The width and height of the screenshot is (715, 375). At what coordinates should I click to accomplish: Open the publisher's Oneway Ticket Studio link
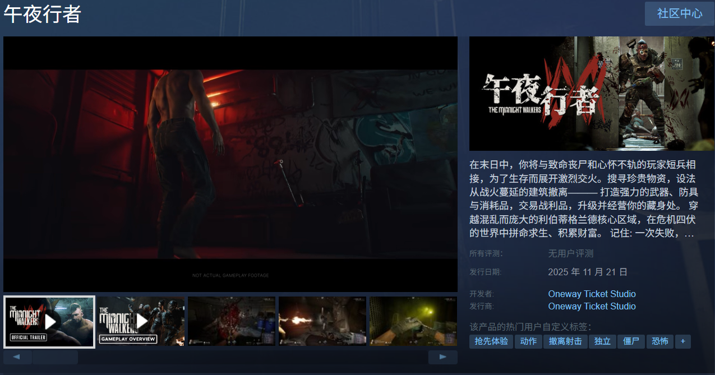pyautogui.click(x=592, y=306)
